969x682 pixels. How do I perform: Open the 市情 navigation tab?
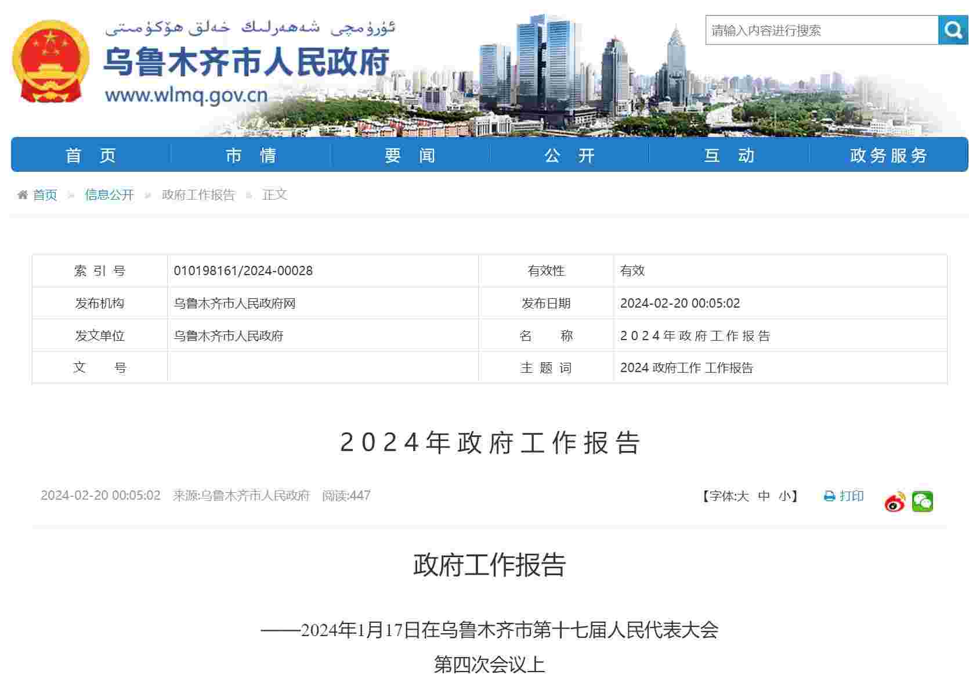point(251,155)
